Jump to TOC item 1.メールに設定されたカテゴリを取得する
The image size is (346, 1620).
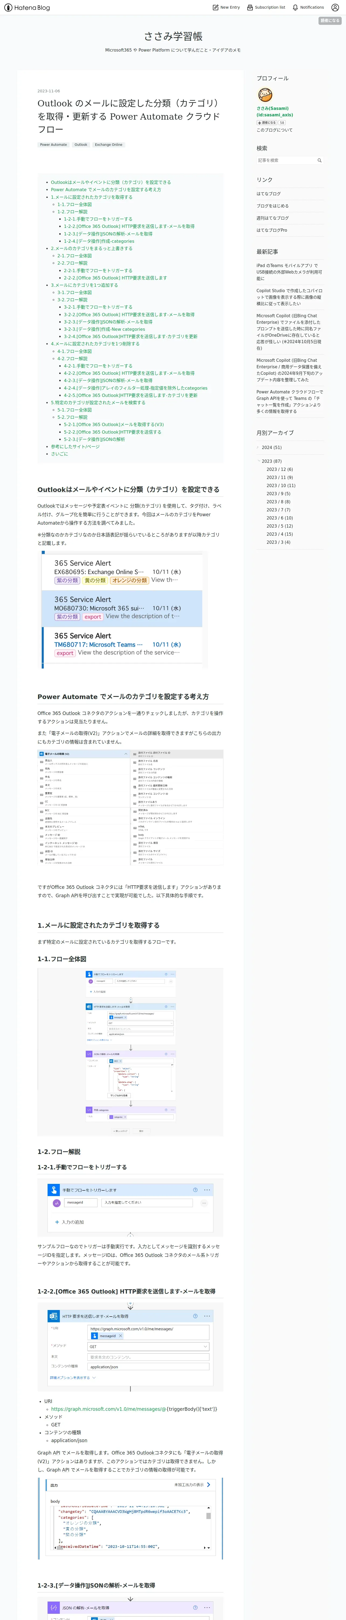point(92,197)
